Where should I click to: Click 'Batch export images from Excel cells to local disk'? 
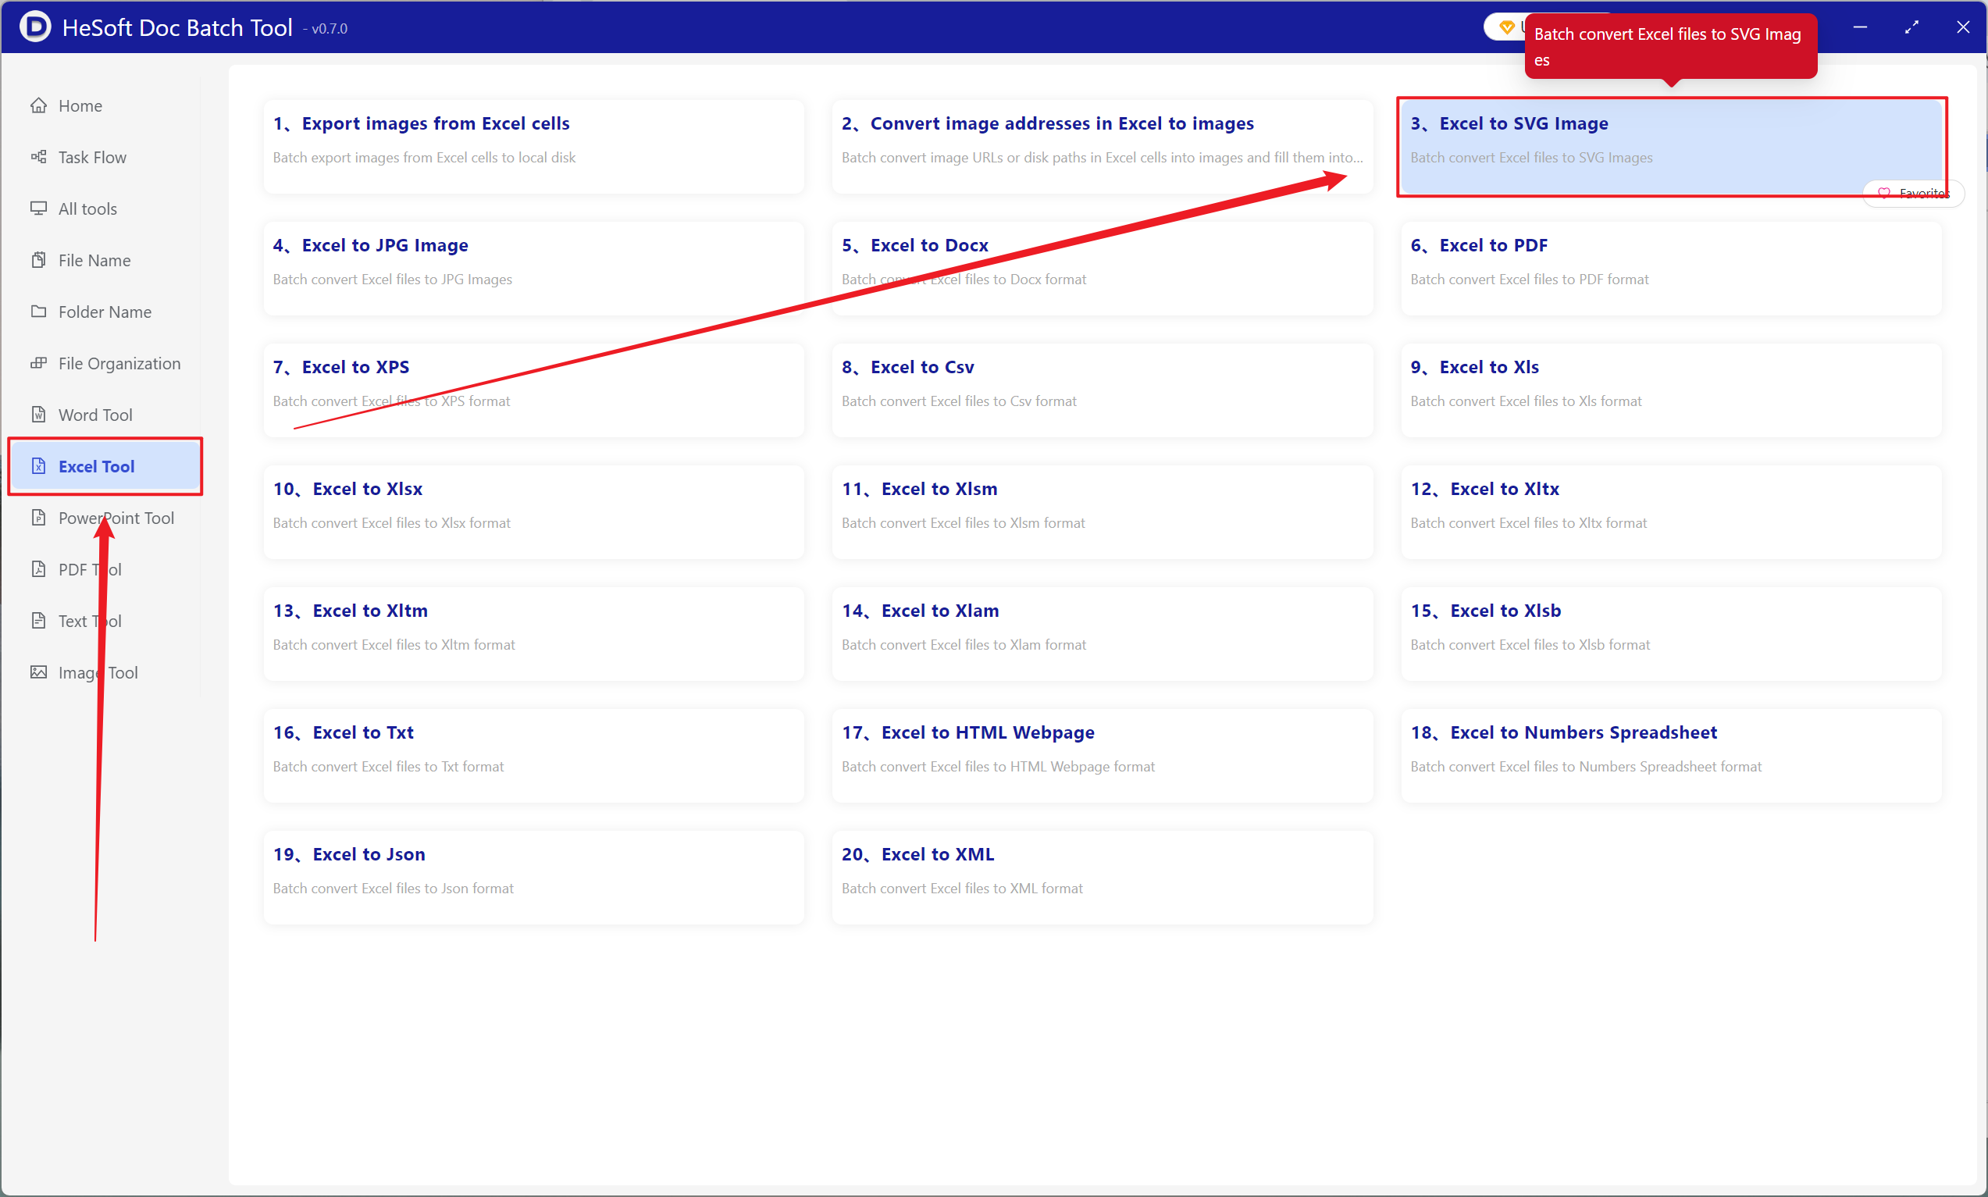click(424, 157)
